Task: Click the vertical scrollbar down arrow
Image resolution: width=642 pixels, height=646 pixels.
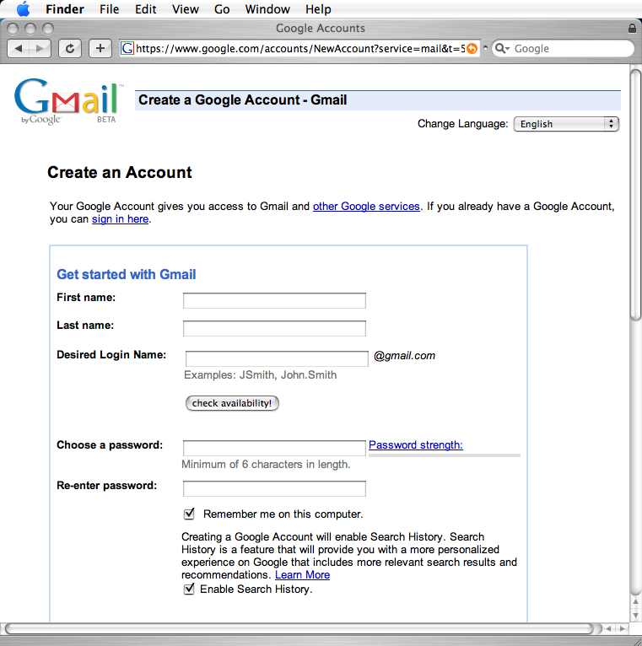Action: pos(635,616)
